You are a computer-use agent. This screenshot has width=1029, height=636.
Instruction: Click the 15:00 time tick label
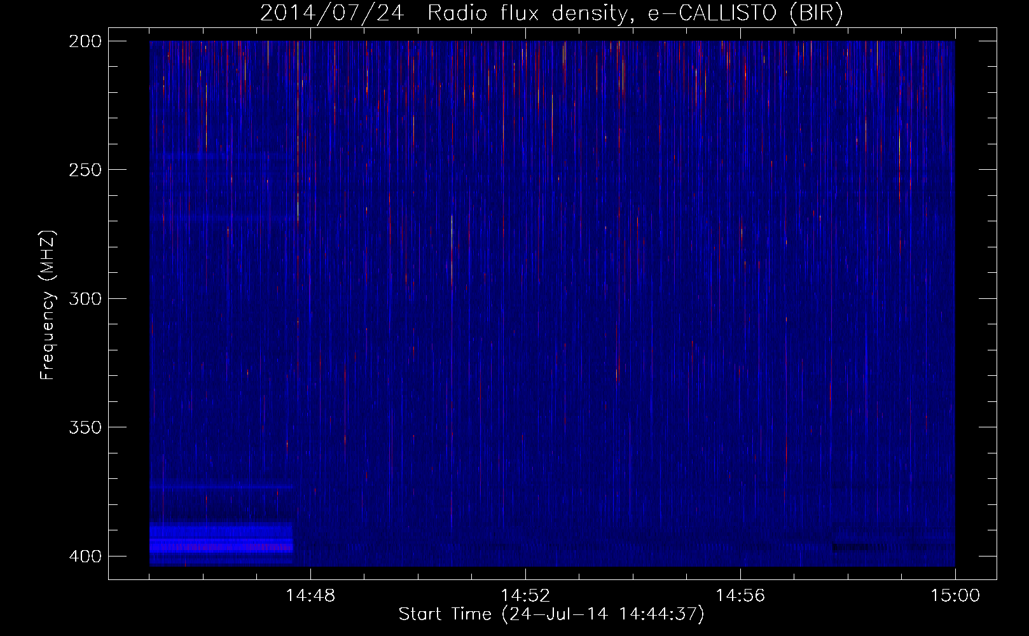(955, 596)
